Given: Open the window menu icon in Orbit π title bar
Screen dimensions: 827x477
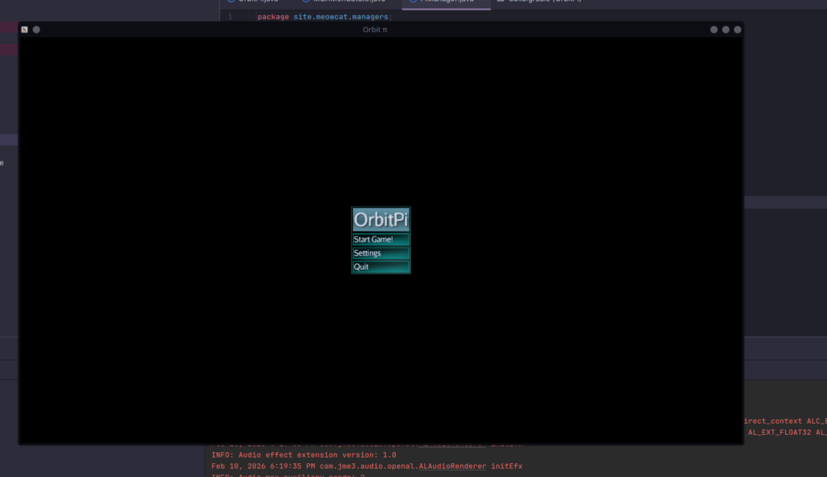Looking at the screenshot, I should 25,30.
